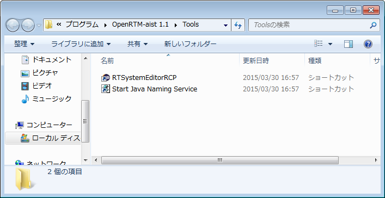Click the back navigation arrow
The height and width of the screenshot is (198, 385).
tap(13, 25)
